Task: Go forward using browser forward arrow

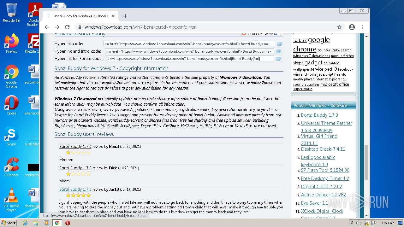Action: [57, 27]
